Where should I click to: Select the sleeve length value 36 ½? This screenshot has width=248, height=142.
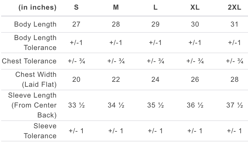pyautogui.click(x=195, y=105)
